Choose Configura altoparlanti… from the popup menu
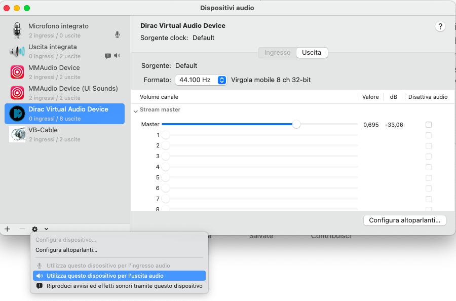 click(66, 250)
